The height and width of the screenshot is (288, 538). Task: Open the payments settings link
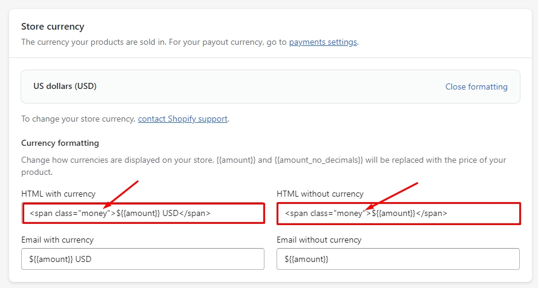tap(323, 42)
